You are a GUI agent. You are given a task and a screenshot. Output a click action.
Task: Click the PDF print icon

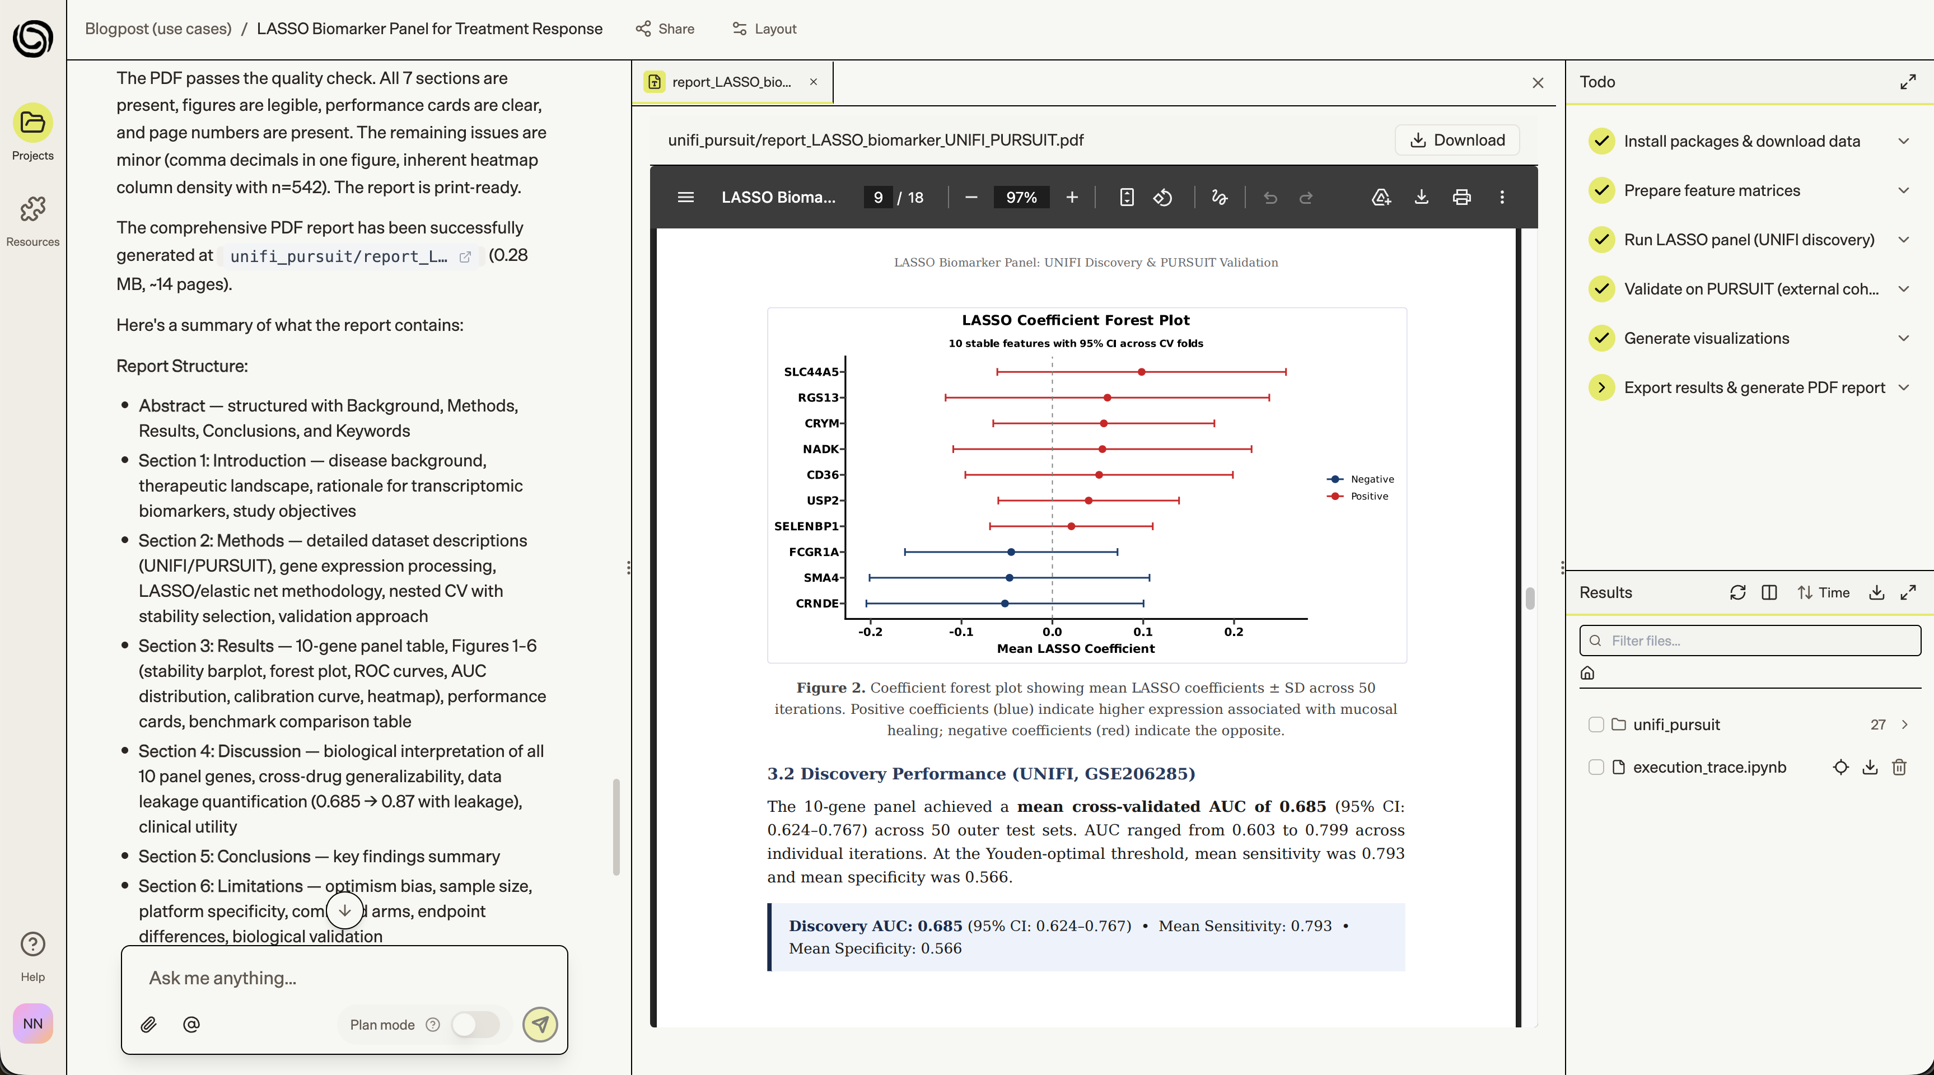[1461, 198]
